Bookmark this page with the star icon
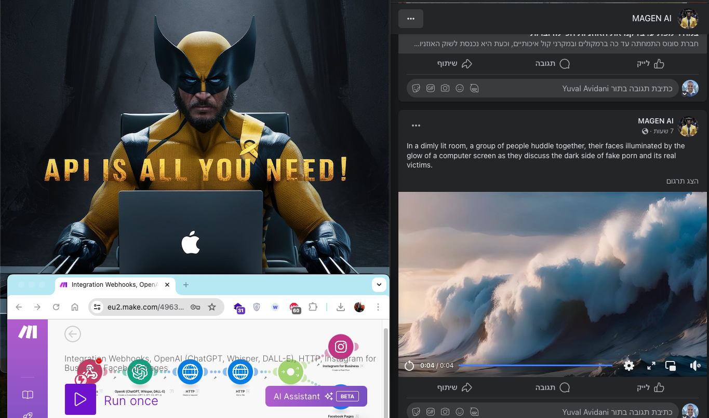 [x=212, y=307]
